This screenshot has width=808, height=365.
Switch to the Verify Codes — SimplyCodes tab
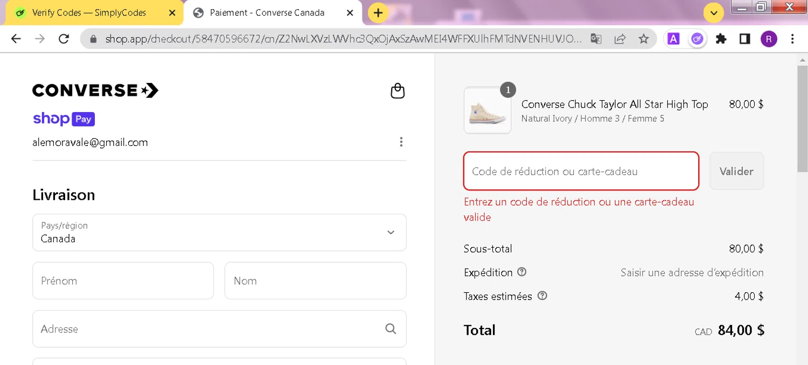coord(94,13)
